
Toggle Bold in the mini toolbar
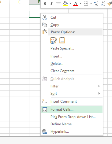pyautogui.click(x=45, y=4)
